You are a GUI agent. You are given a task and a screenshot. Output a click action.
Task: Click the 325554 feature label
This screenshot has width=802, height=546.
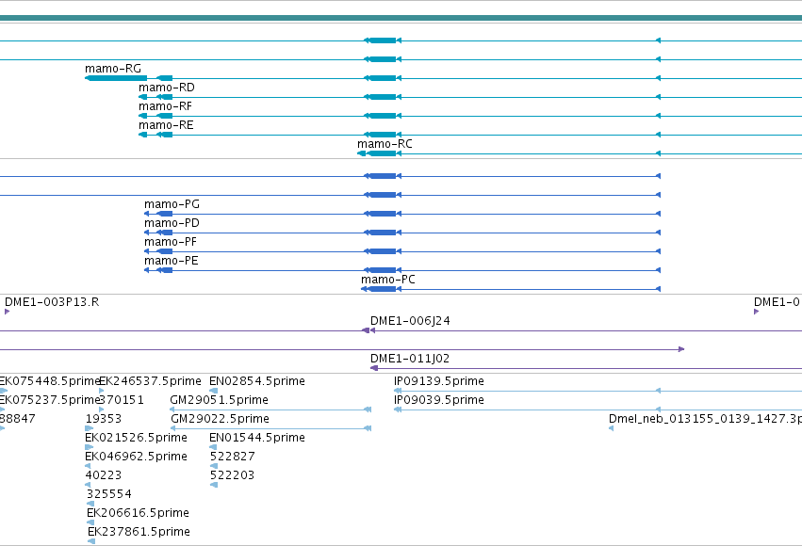[x=109, y=494]
